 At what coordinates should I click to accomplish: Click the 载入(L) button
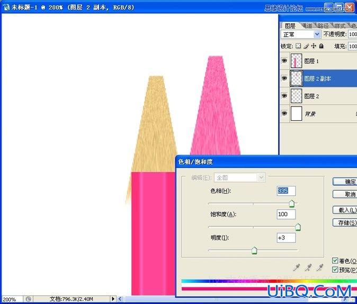(345, 210)
